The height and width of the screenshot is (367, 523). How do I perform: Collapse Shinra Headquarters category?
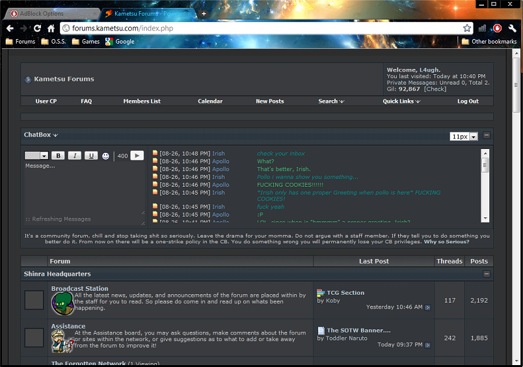click(487, 274)
